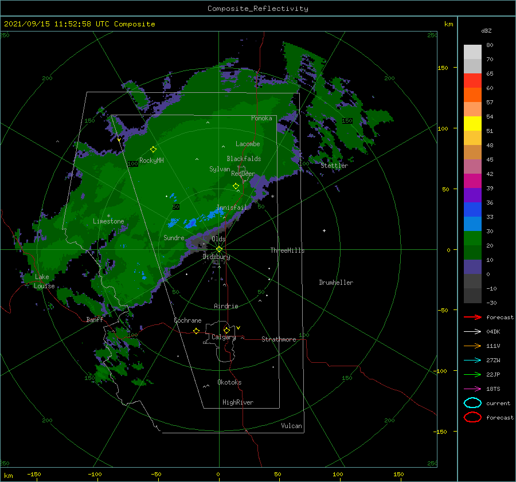Click the 27ZW legend label
Viewport: 516px width, 482px height.
pyautogui.click(x=493, y=360)
